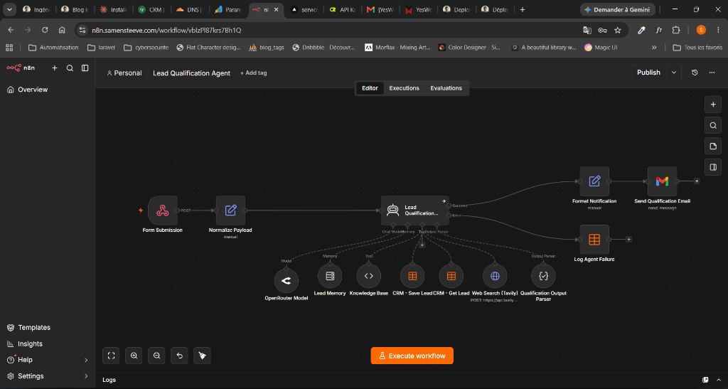The width and height of the screenshot is (728, 389).
Task: Switch to the Executions tab
Action: pos(404,88)
